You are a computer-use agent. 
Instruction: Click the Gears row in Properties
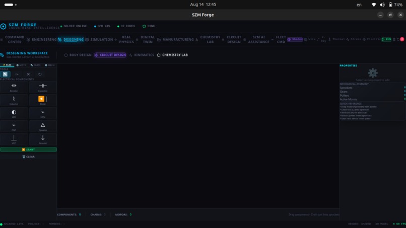tap(373, 92)
